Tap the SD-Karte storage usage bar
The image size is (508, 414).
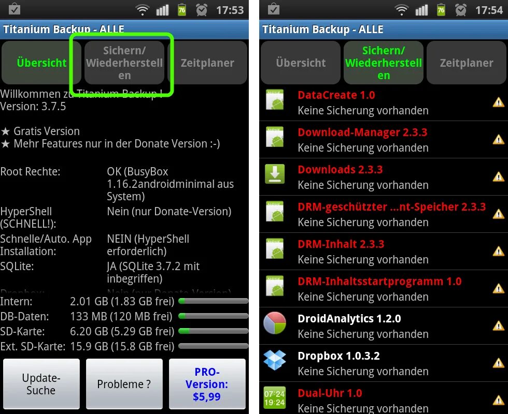[x=213, y=331]
